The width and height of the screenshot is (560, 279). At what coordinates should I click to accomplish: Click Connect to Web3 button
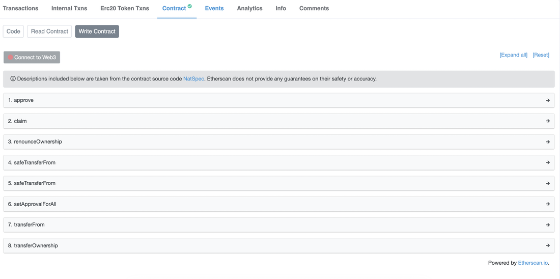(x=32, y=57)
